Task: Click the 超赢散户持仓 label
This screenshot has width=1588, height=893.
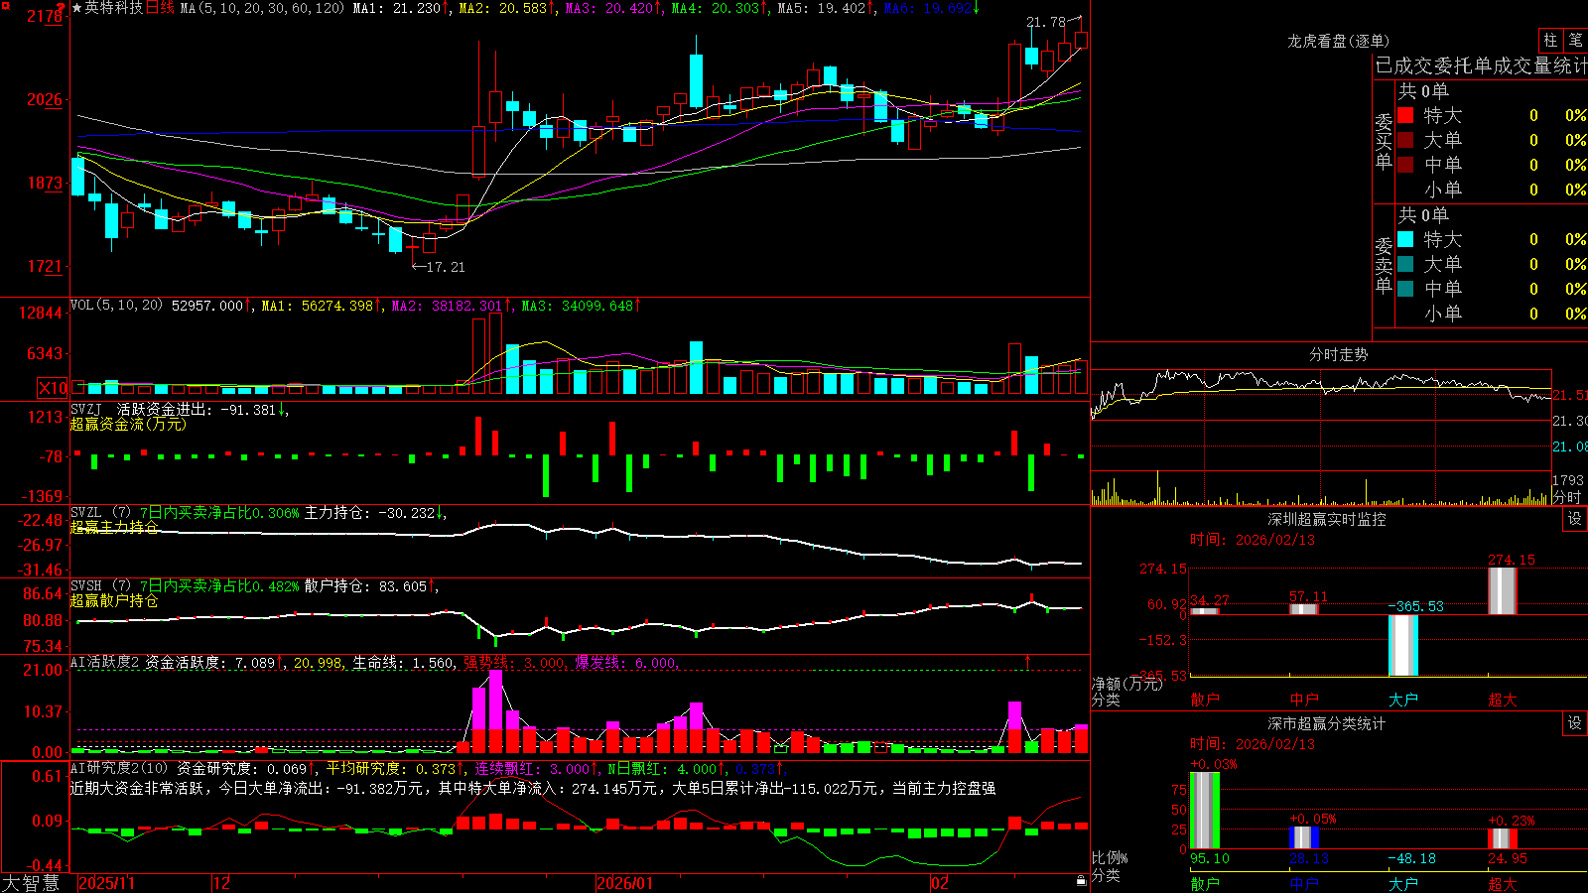Action: point(114,600)
